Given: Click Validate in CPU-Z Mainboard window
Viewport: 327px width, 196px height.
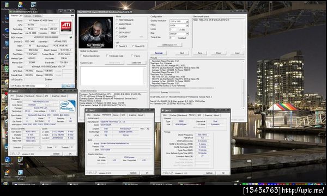Looking at the screenshot, I should click(133, 173).
